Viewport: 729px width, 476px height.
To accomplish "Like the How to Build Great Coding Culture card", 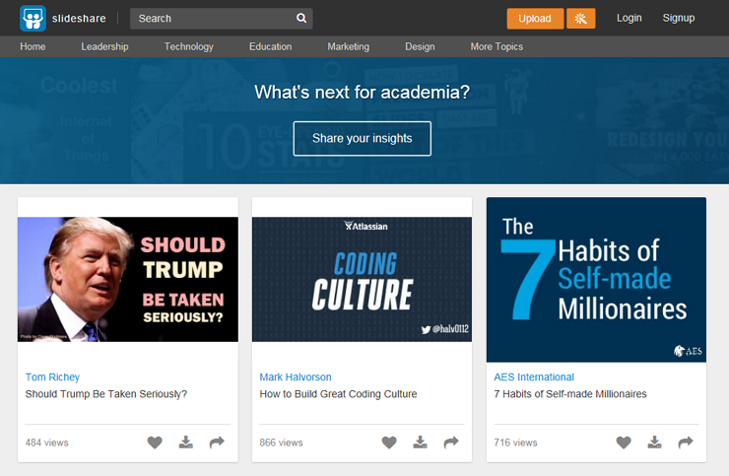I will point(389,442).
